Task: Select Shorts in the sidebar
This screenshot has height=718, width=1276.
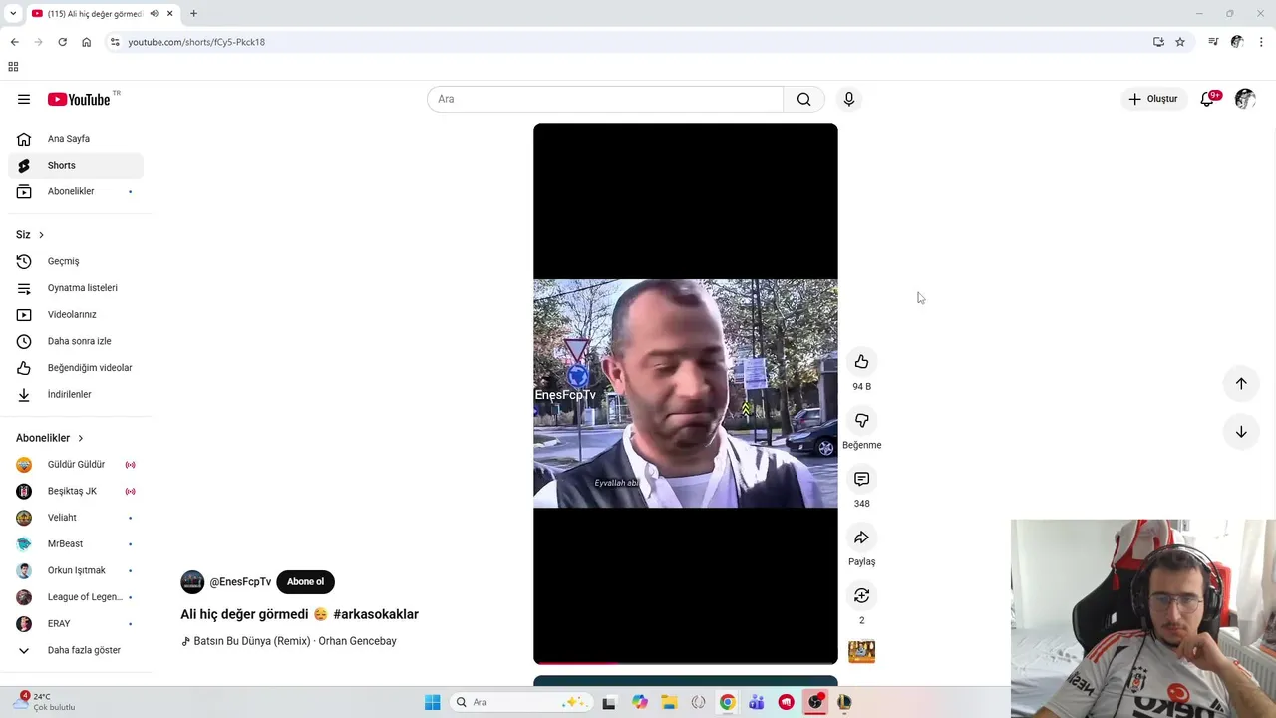Action: click(76, 165)
